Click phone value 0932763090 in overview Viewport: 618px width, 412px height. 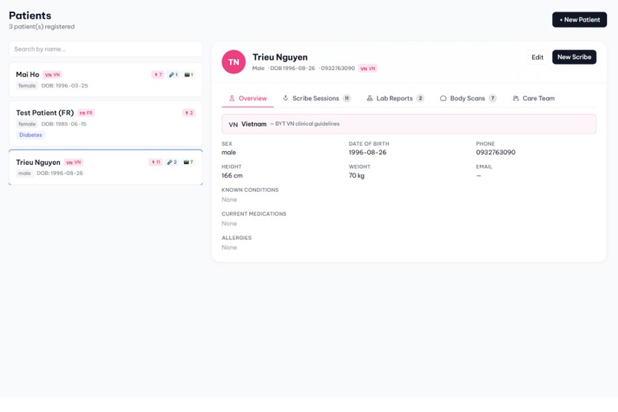pyautogui.click(x=495, y=152)
